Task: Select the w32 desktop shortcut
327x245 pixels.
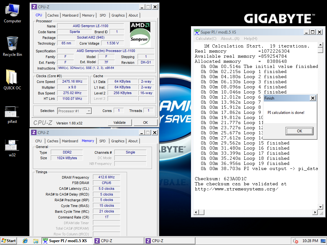Action: [12, 148]
